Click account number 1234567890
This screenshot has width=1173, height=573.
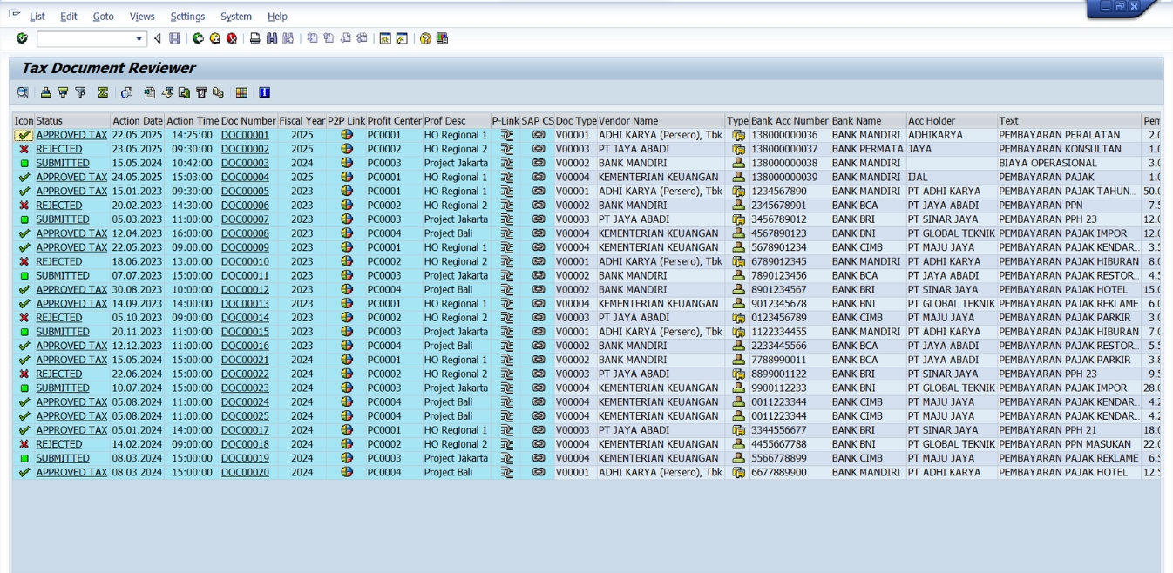[x=780, y=191]
